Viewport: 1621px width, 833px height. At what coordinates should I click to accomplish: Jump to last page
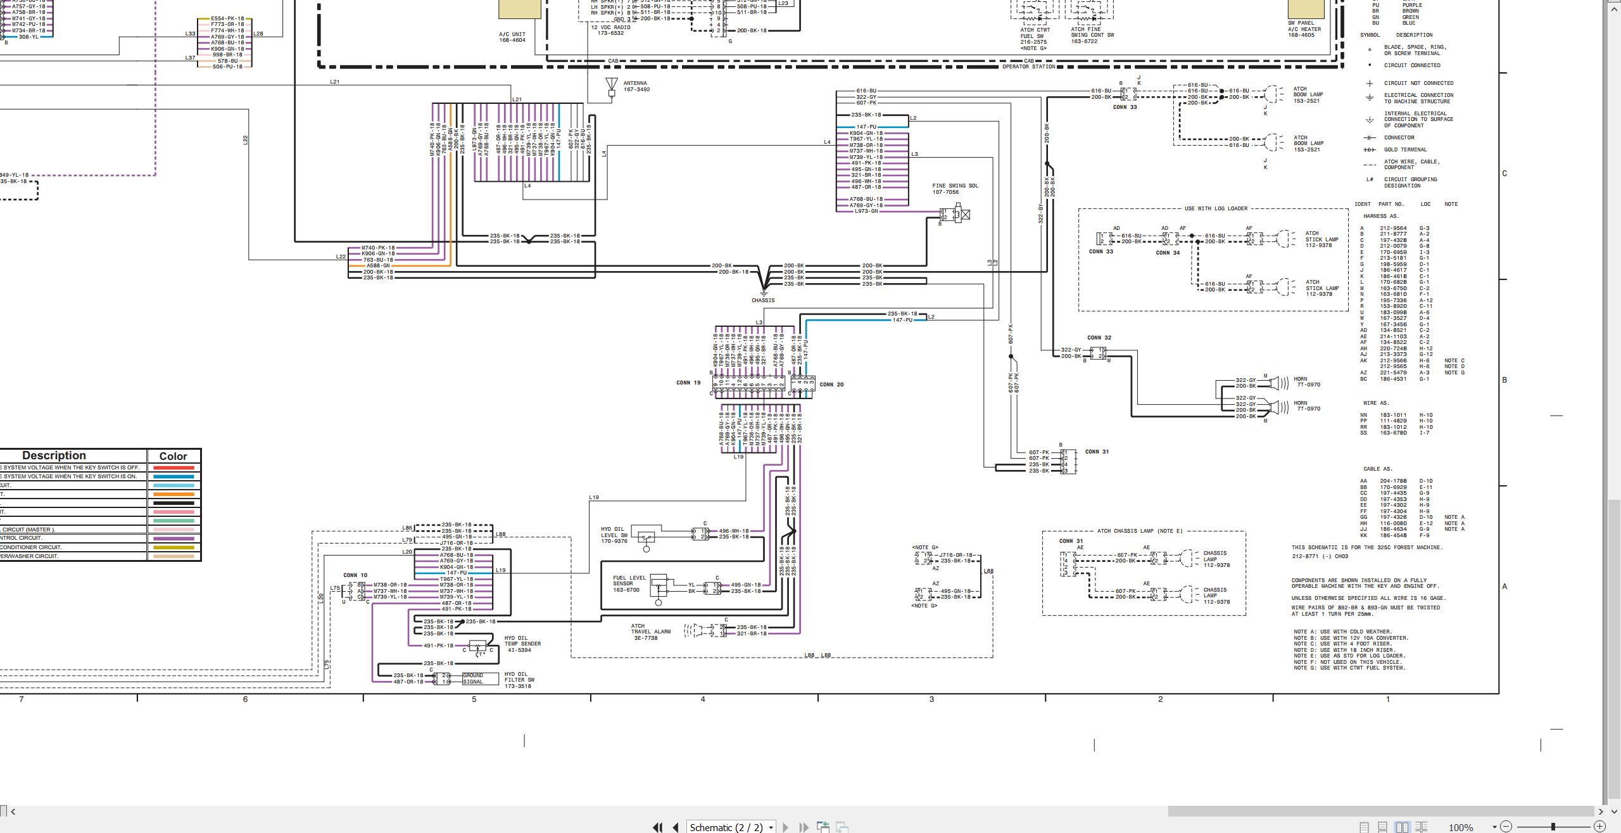[804, 827]
